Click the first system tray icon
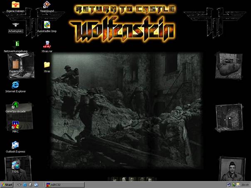The image size is (251, 188). point(229,185)
